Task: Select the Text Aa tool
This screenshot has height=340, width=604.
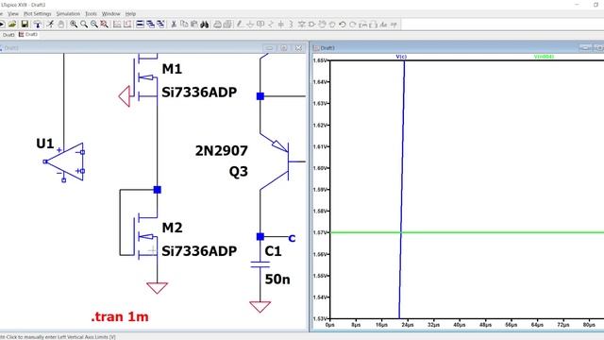Action: tap(383, 25)
